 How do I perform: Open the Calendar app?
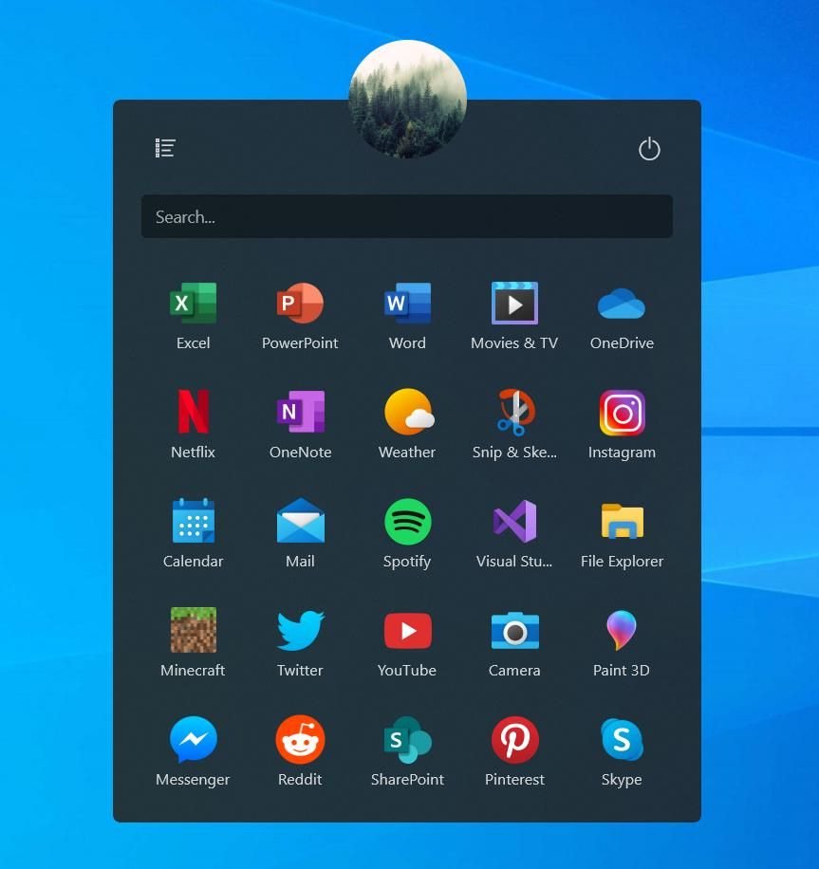tap(193, 521)
